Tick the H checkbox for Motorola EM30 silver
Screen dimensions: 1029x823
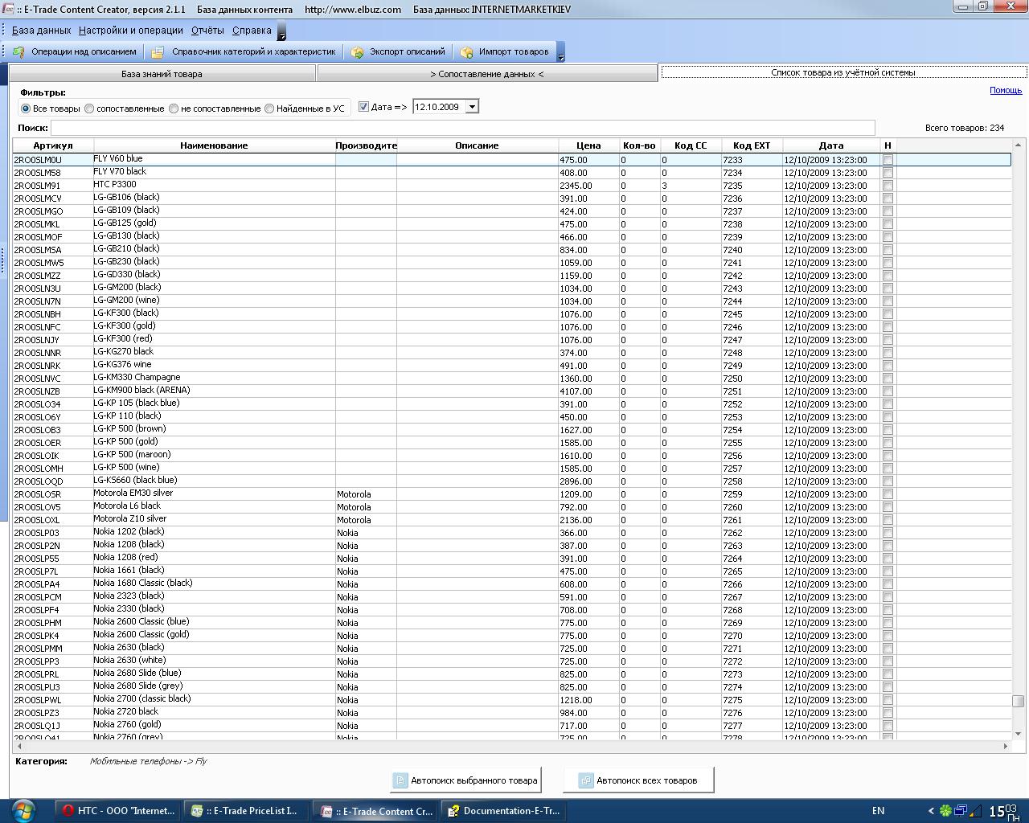point(888,494)
